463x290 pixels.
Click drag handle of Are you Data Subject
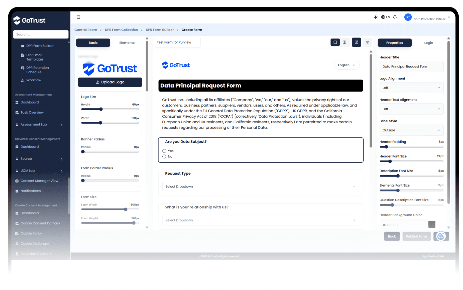161,143
